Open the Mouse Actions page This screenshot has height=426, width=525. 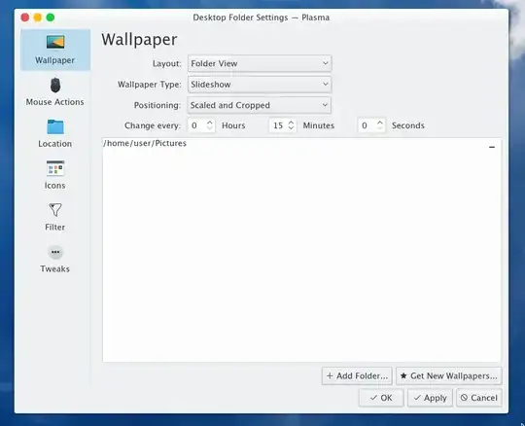[x=55, y=91]
